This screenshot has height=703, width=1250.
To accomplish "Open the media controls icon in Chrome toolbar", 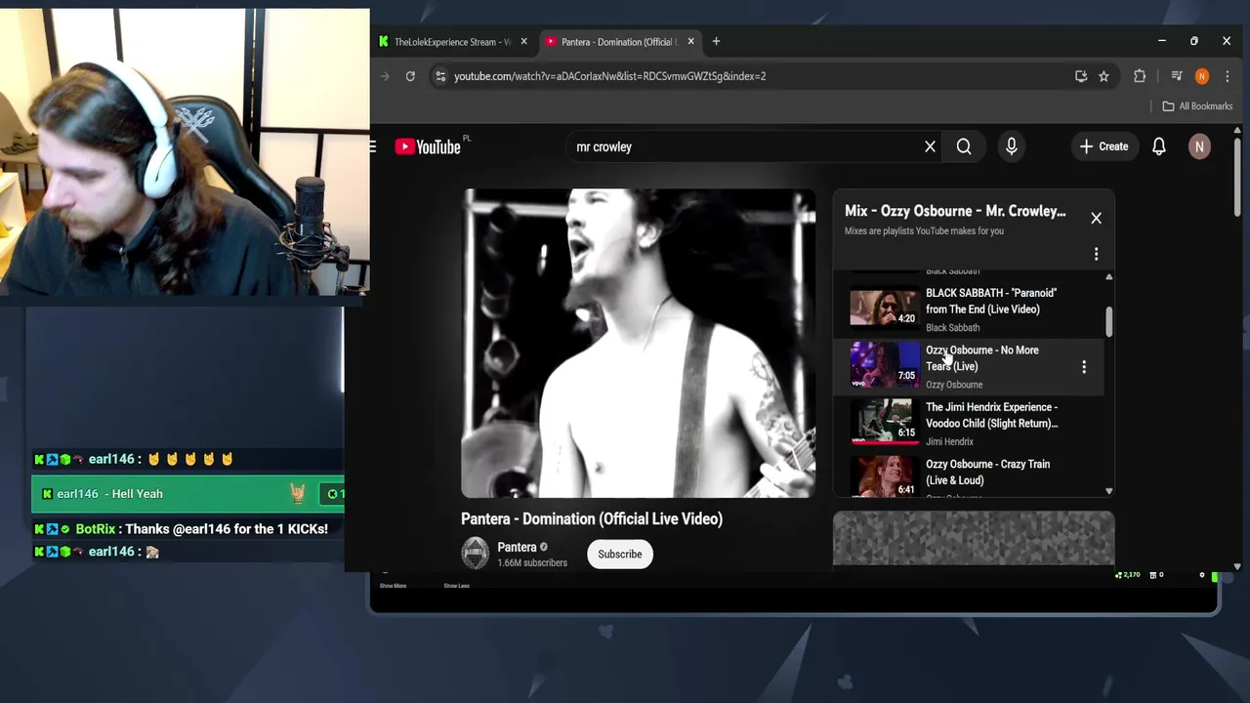I will tap(1177, 76).
